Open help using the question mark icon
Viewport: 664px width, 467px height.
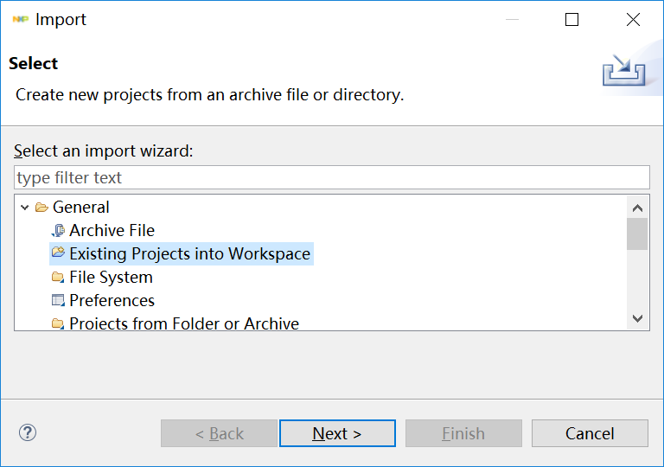28,432
